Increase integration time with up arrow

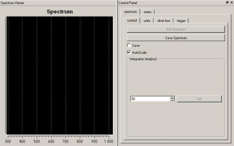pos(172,97)
